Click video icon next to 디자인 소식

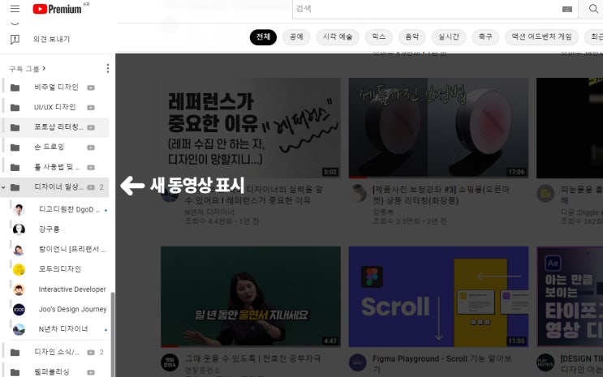click(x=91, y=353)
